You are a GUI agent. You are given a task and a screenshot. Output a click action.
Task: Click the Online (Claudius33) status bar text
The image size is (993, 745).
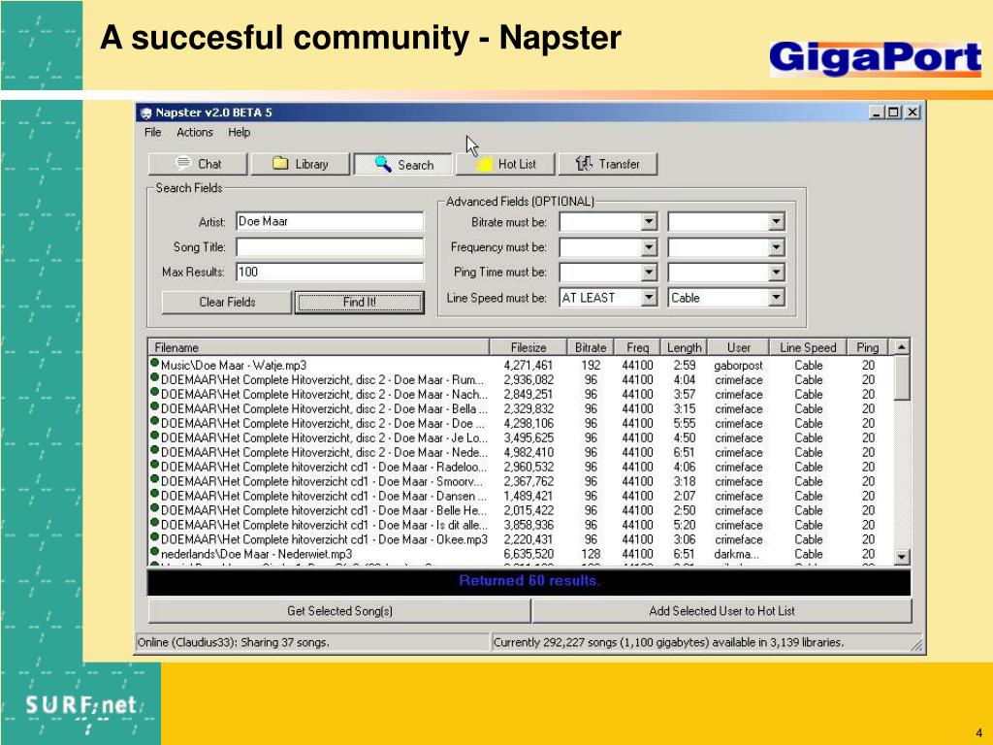[x=233, y=642]
